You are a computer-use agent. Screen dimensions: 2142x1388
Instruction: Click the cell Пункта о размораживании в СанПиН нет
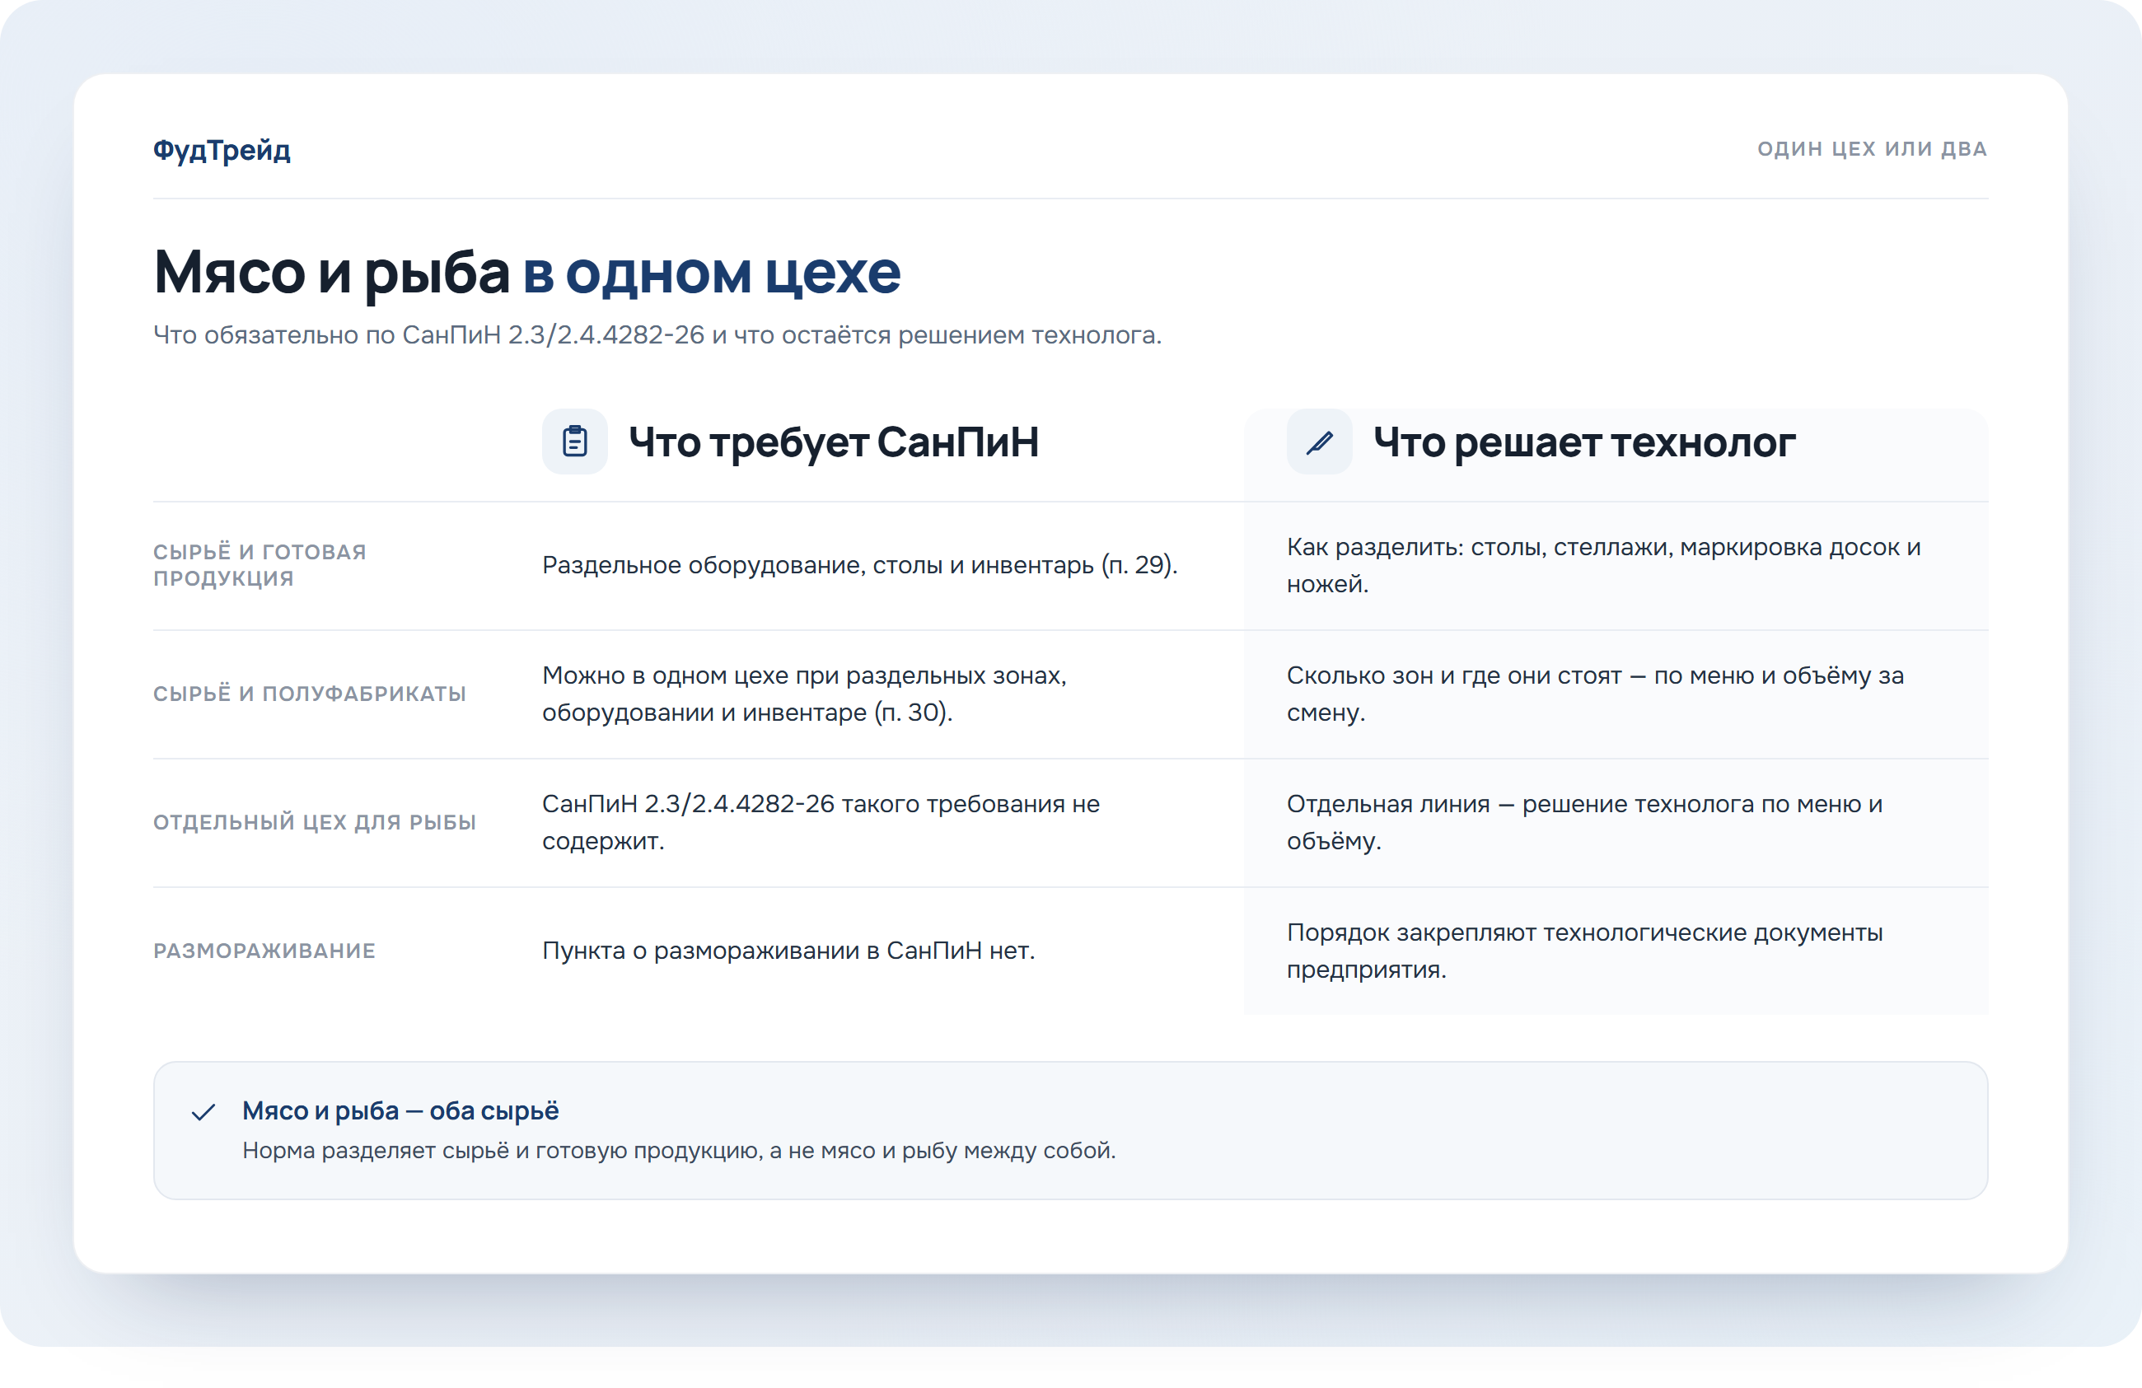788,951
